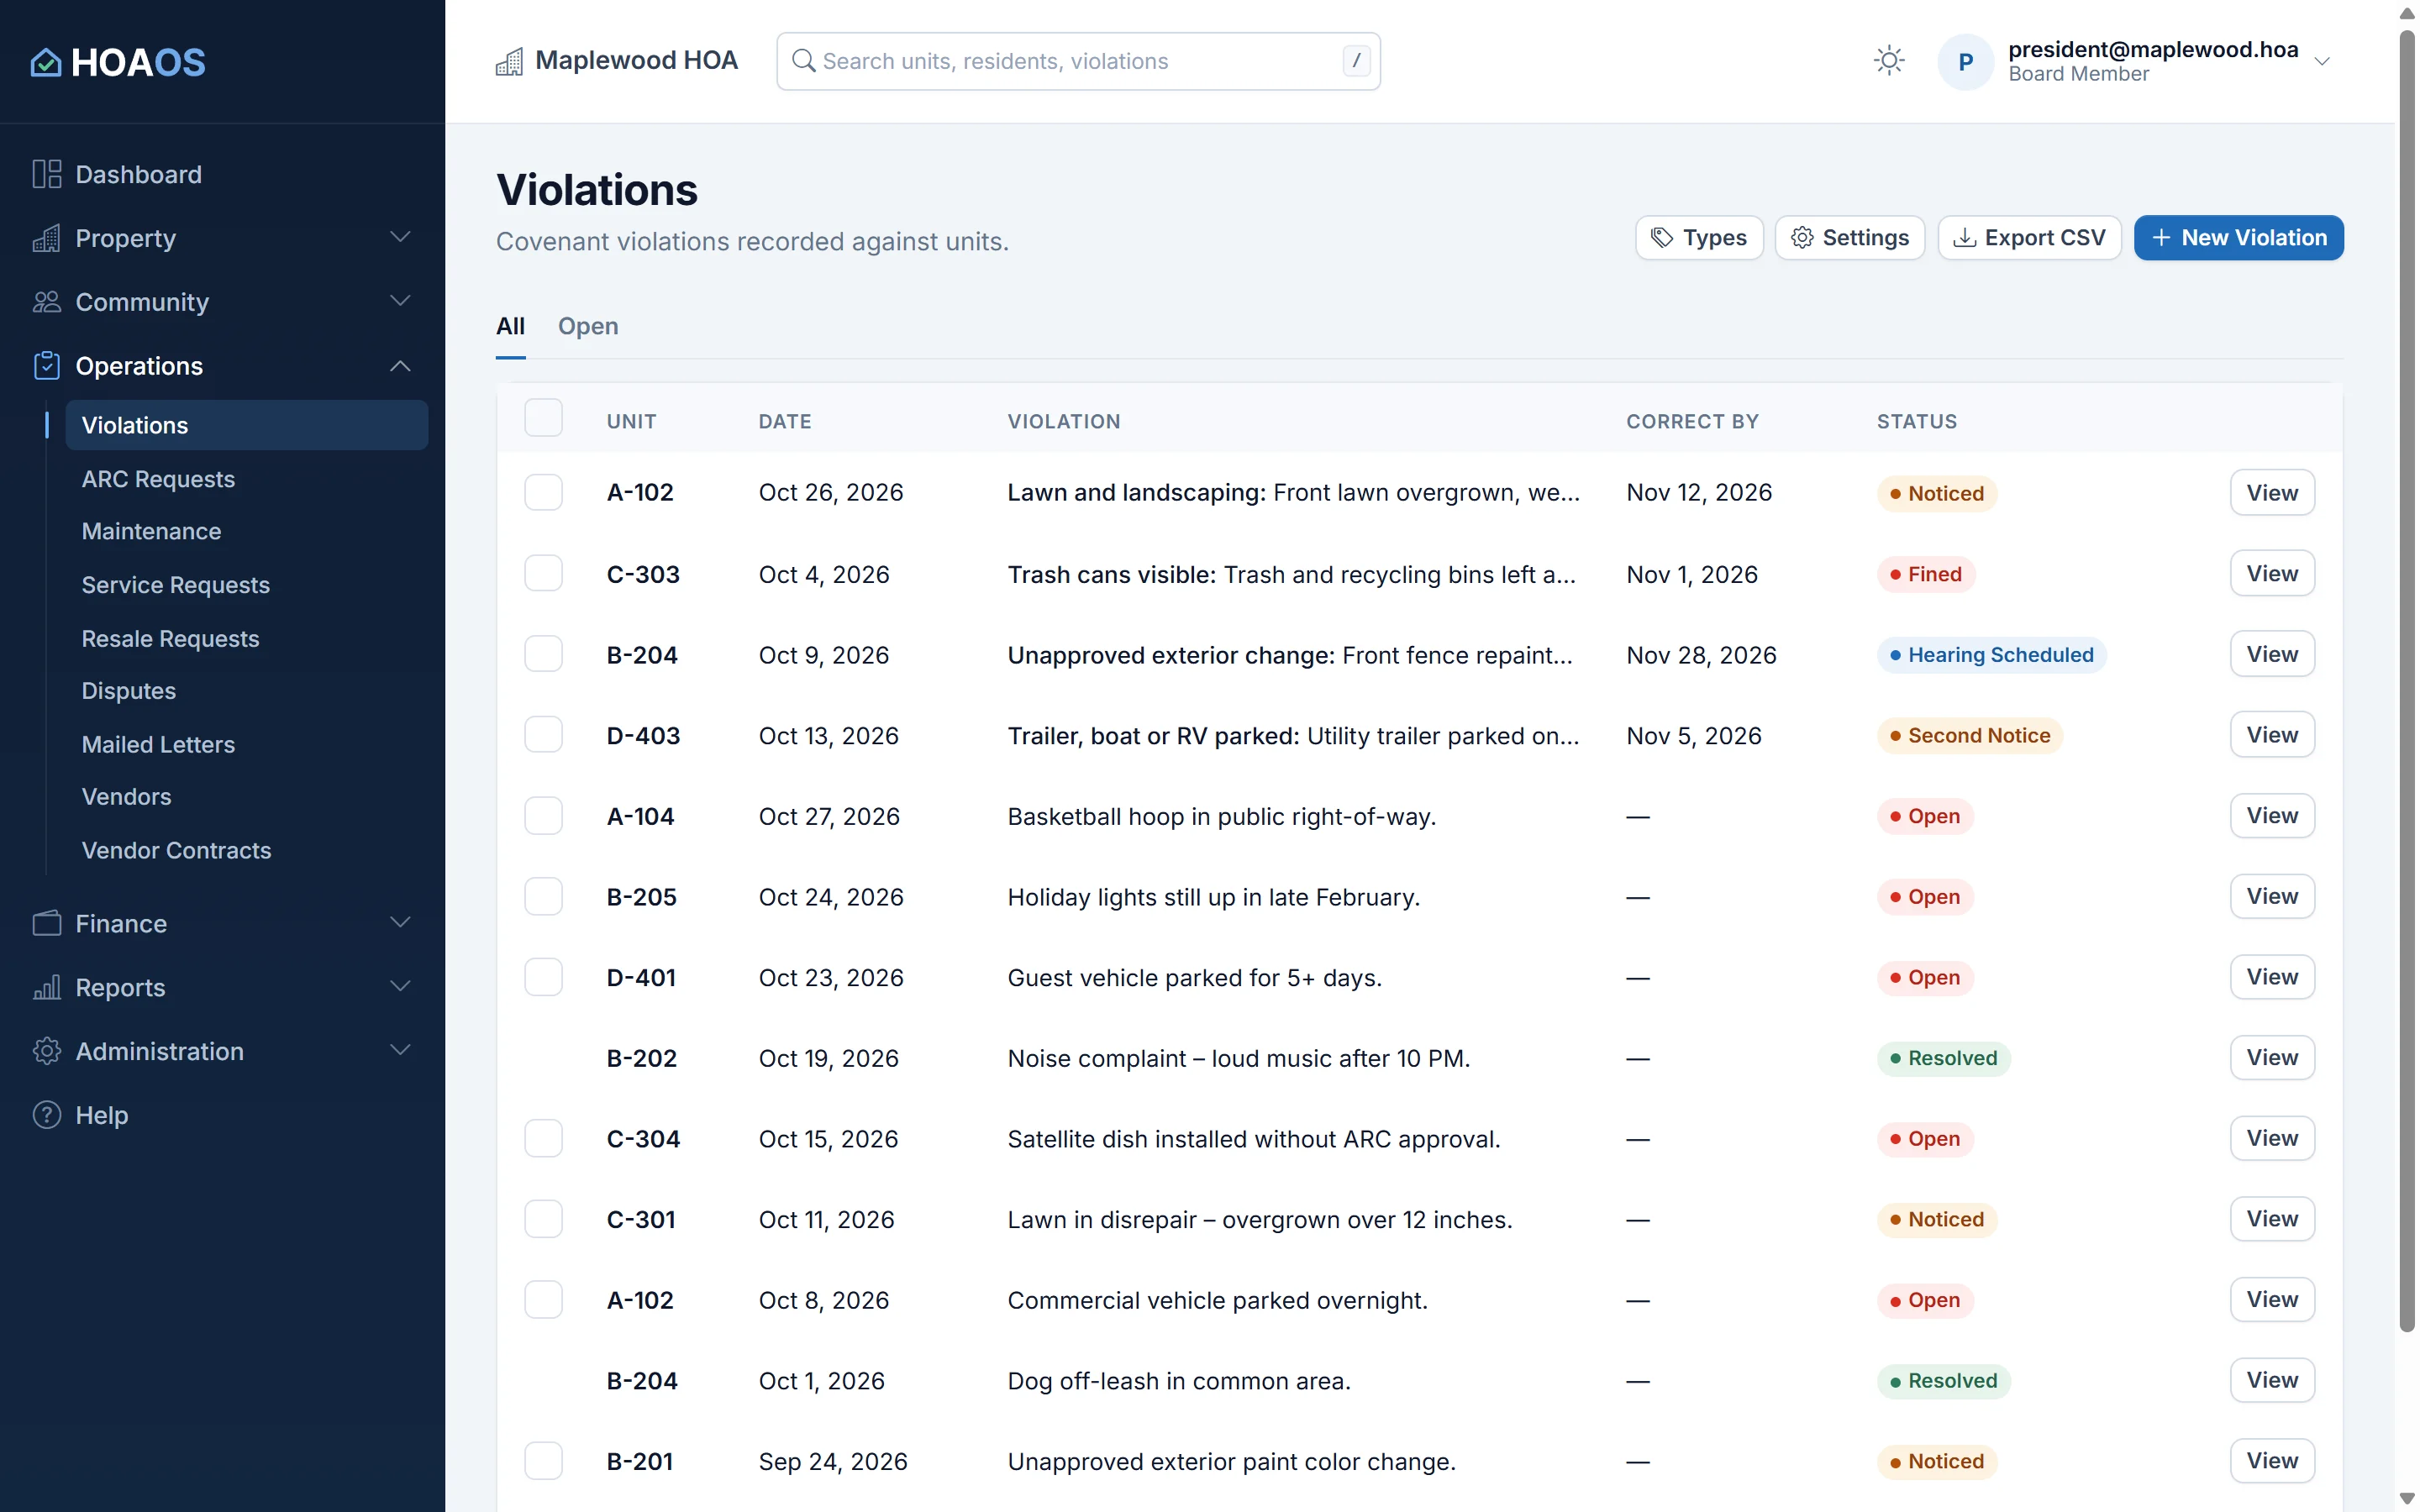Toggle the light/dark theme sun icon
The width and height of the screenshot is (2420, 1512).
click(x=1888, y=61)
